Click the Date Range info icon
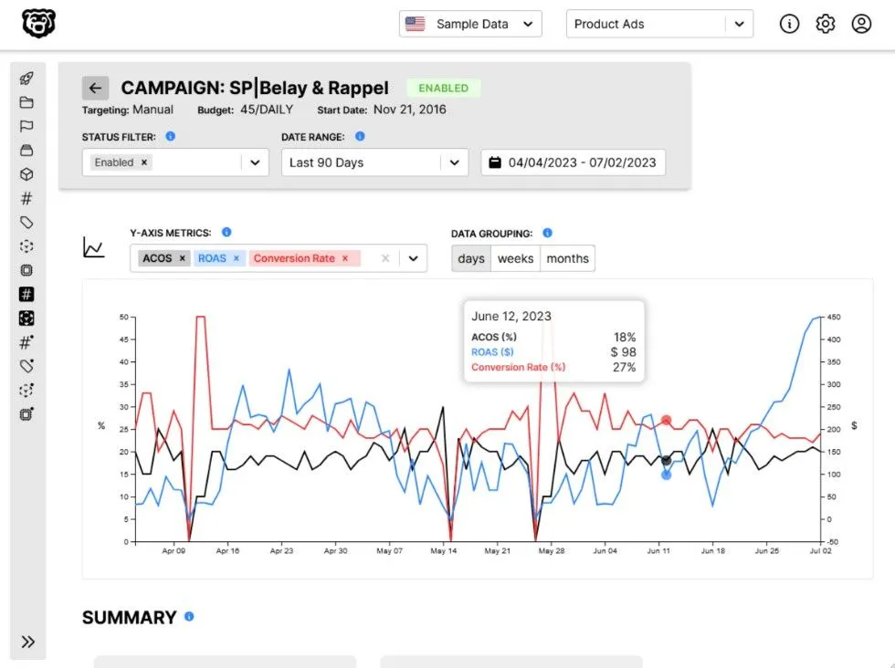 pos(360,136)
